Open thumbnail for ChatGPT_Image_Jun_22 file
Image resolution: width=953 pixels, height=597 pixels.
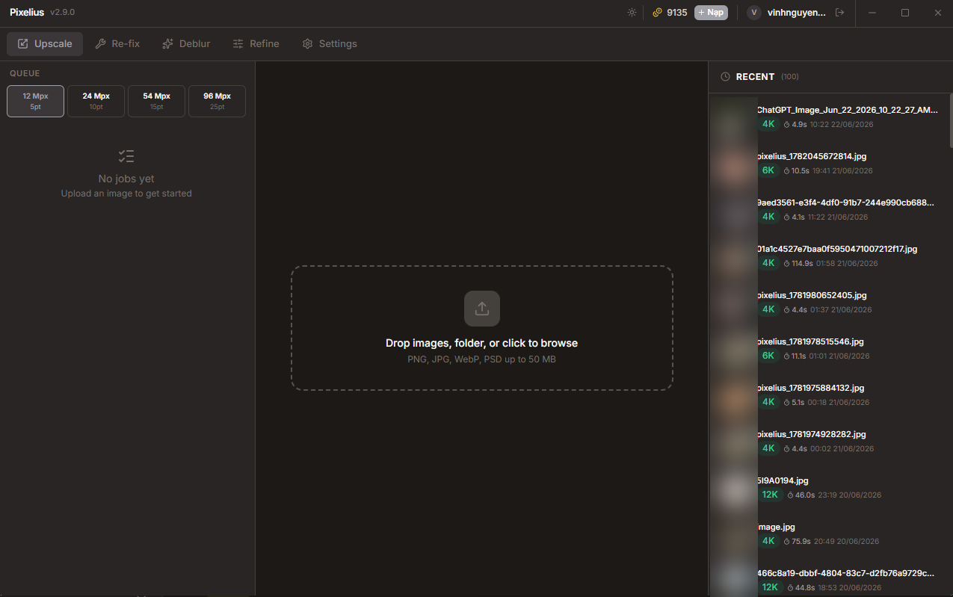click(x=733, y=117)
